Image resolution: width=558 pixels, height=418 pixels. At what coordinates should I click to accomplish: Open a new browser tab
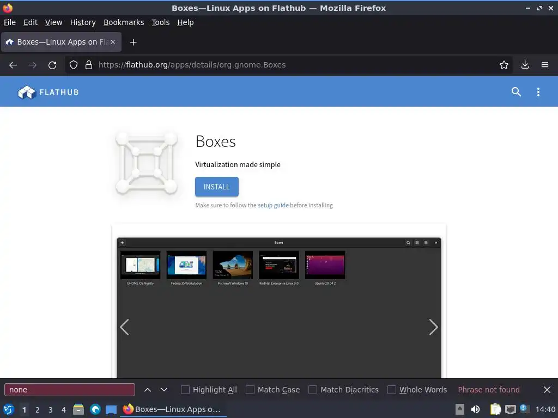tap(133, 42)
